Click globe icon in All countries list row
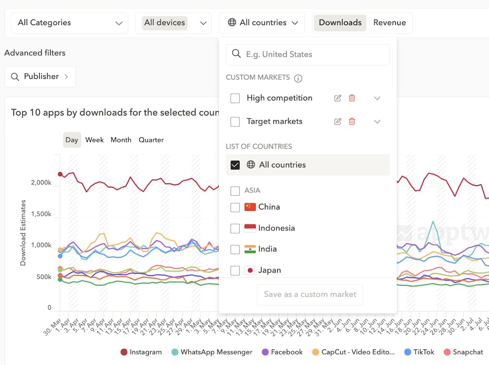The width and height of the screenshot is (489, 365). click(251, 165)
